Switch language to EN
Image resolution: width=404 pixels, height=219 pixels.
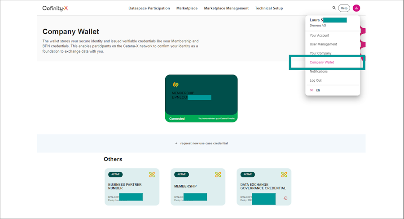318,90
